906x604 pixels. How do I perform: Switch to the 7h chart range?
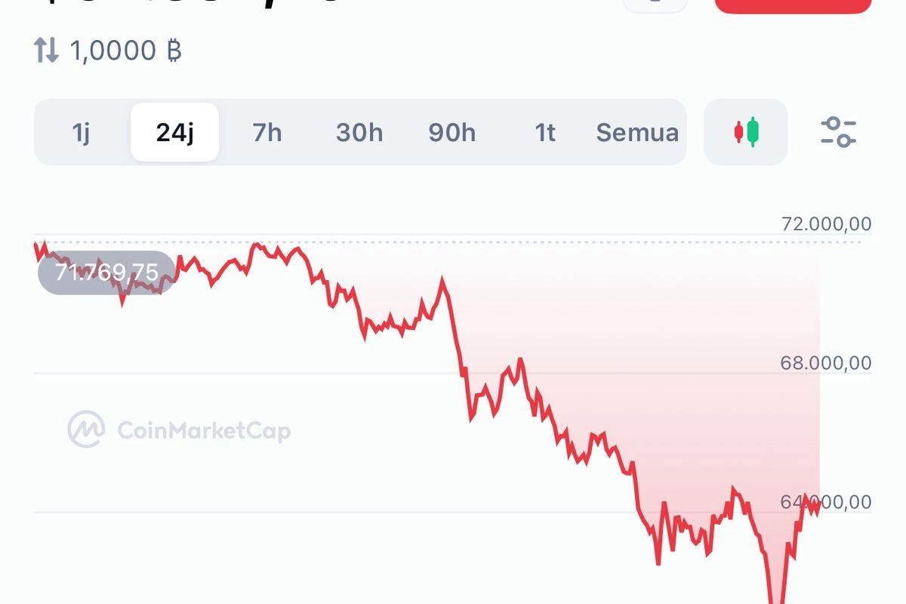click(x=268, y=133)
